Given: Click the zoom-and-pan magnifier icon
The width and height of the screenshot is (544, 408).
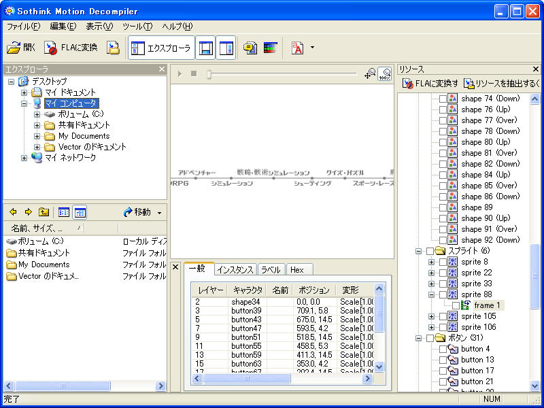Looking at the screenshot, I should pyautogui.click(x=370, y=73).
